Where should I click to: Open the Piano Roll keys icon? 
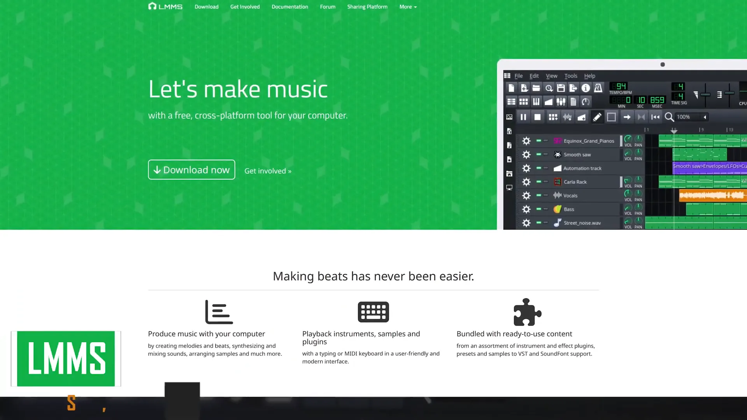click(x=536, y=101)
